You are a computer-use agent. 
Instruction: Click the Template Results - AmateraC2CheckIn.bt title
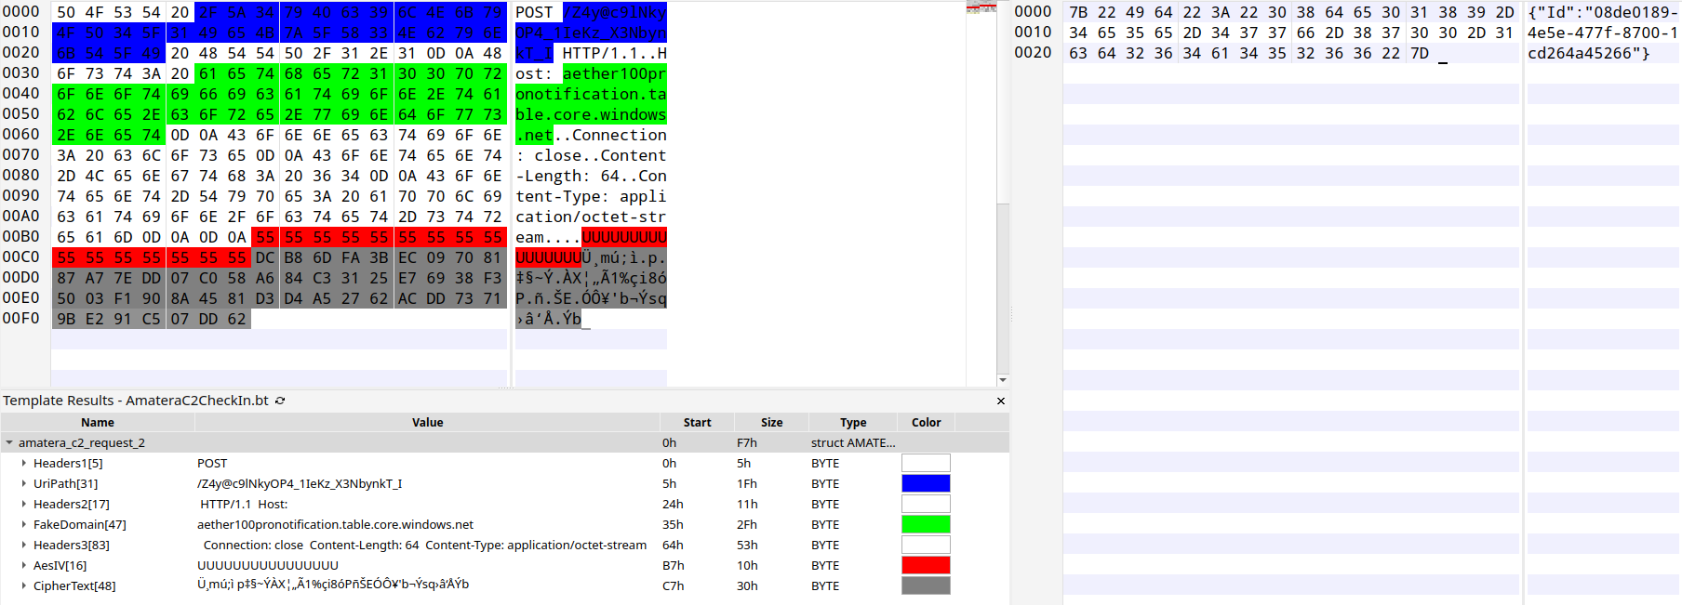click(x=136, y=401)
